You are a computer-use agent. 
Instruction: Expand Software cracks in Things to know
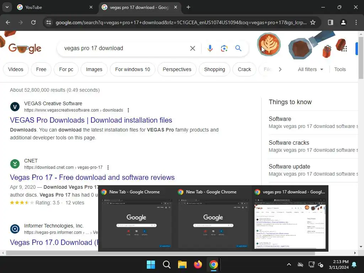coord(313,146)
